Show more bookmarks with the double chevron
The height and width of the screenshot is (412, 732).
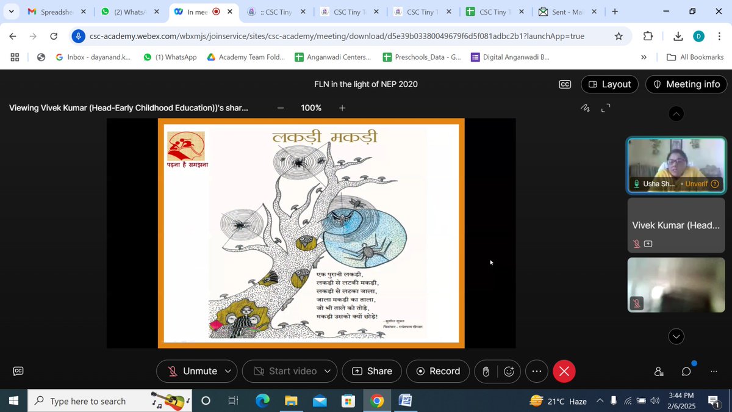(x=644, y=57)
